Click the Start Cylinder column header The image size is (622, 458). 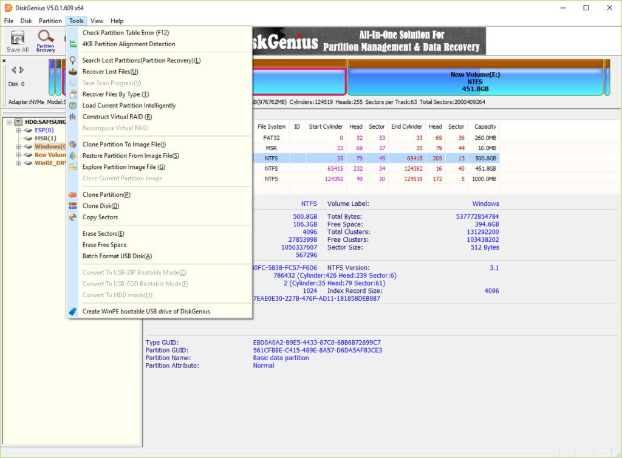pos(326,126)
